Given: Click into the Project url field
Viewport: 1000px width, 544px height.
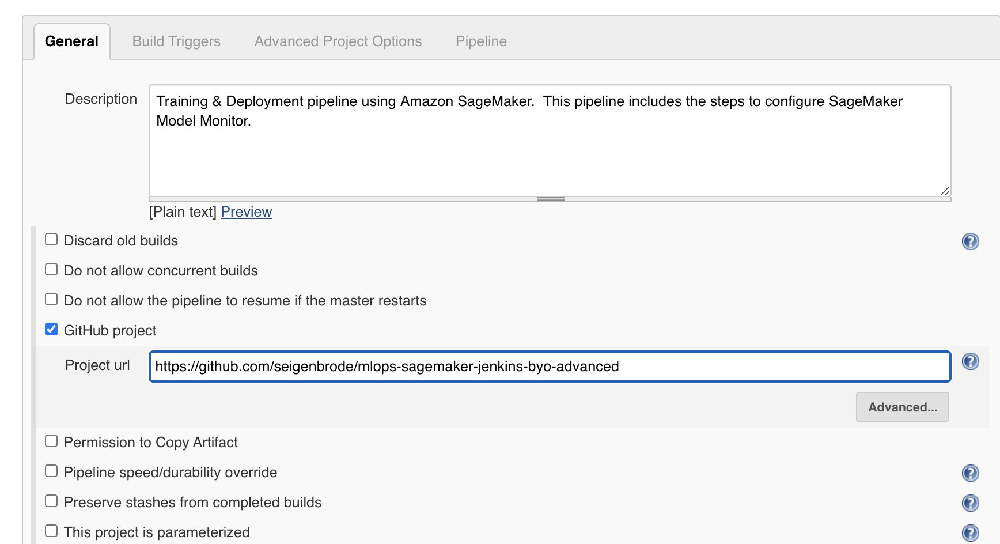Looking at the screenshot, I should click(x=550, y=367).
